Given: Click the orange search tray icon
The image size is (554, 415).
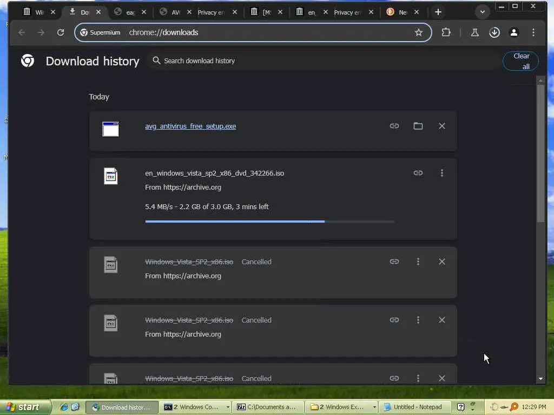Looking at the screenshot, I should coord(514,407).
